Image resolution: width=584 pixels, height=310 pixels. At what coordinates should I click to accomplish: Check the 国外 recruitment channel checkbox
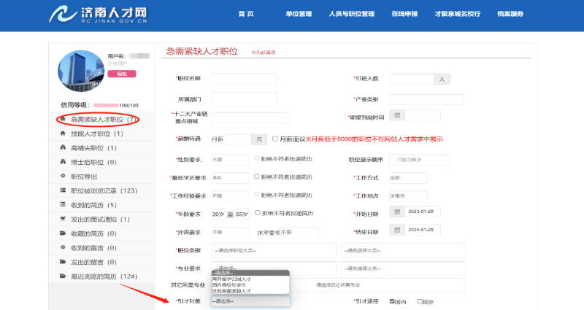(x=420, y=301)
